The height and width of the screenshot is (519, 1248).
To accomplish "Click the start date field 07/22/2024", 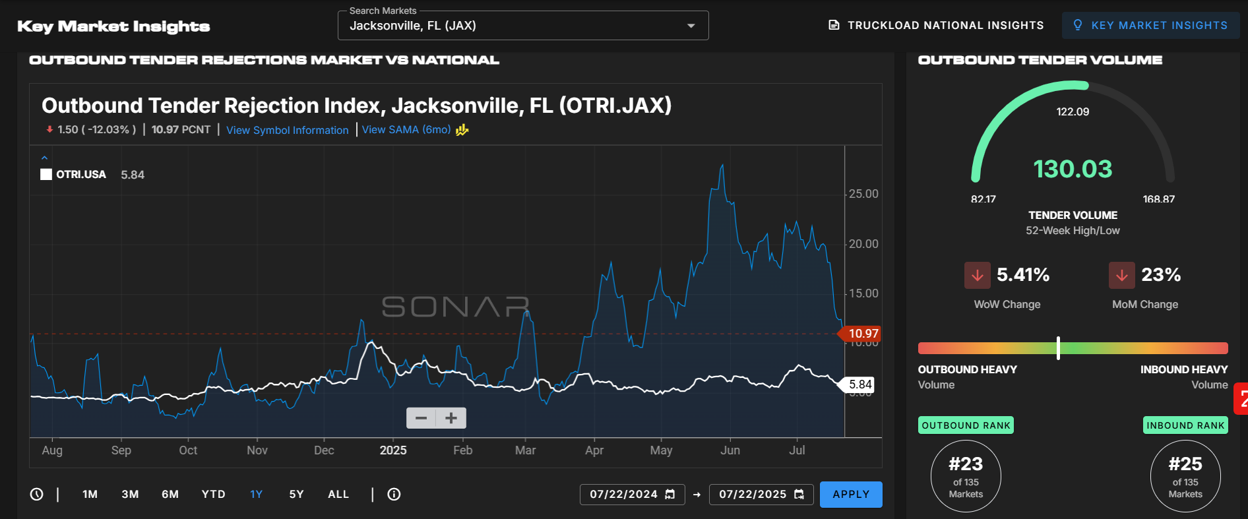I will click(x=632, y=494).
